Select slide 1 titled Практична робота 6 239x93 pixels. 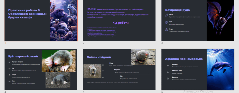click(x=41, y=20)
